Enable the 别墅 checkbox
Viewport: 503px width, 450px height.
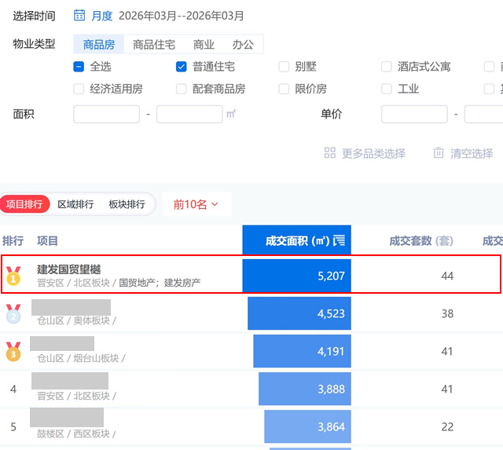(285, 67)
